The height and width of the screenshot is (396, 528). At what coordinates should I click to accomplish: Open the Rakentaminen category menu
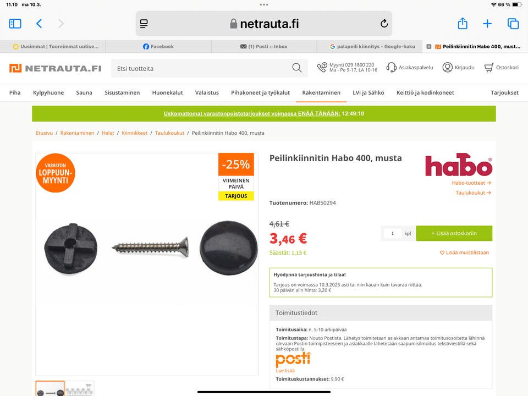(x=321, y=92)
